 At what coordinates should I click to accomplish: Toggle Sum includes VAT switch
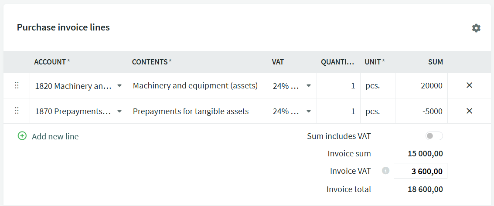point(434,136)
